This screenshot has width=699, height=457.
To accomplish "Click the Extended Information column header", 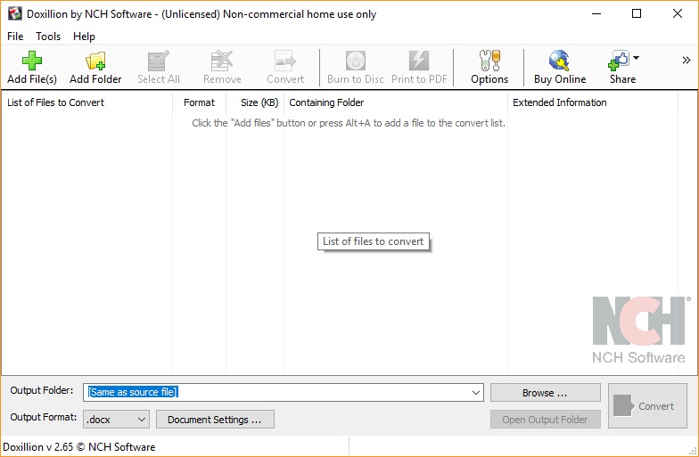I will coord(593,102).
